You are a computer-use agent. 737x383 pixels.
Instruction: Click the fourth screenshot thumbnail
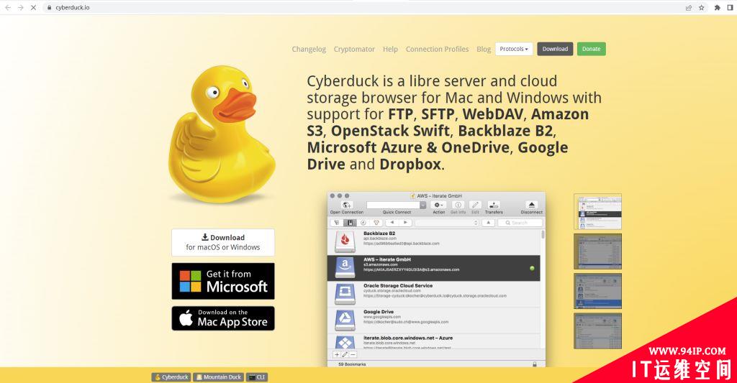click(597, 331)
